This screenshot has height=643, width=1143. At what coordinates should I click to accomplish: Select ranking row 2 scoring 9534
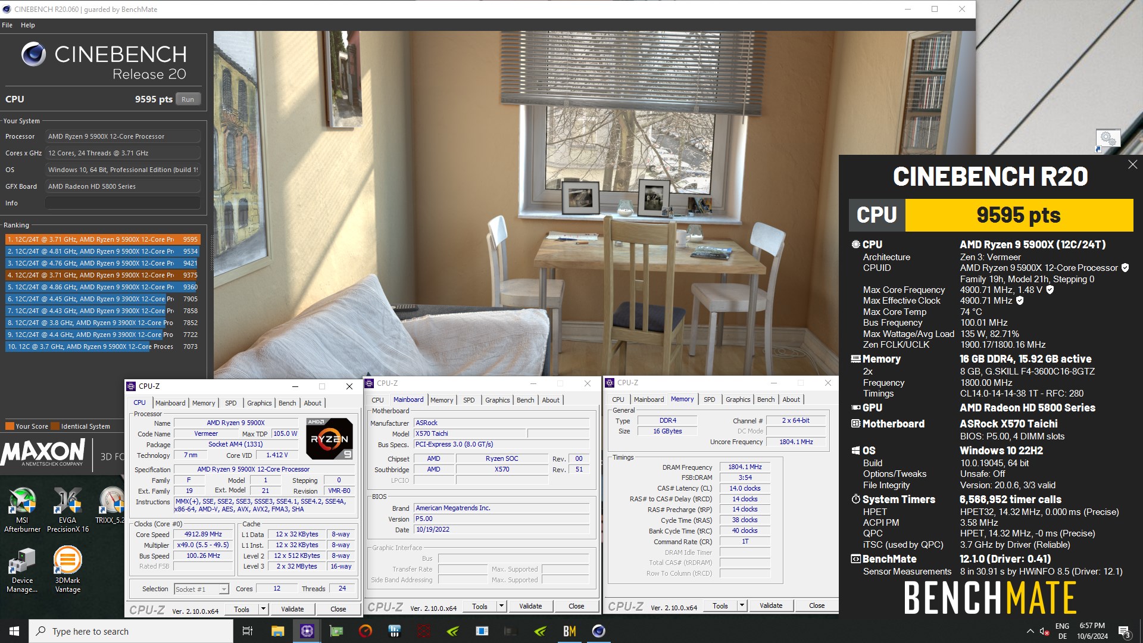102,251
